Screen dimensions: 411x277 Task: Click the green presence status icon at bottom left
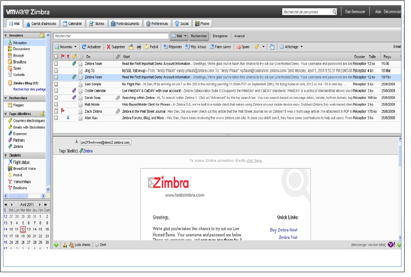click(56, 245)
